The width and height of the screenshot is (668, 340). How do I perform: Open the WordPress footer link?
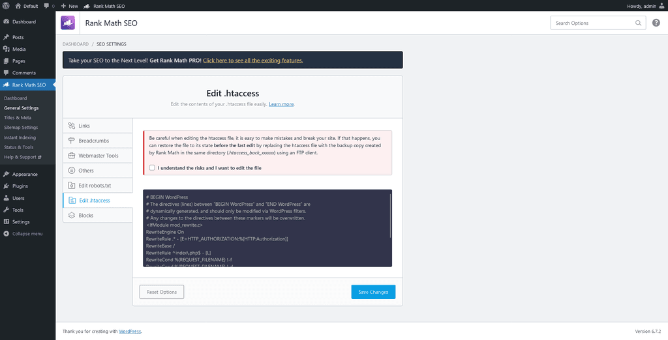pos(130,332)
